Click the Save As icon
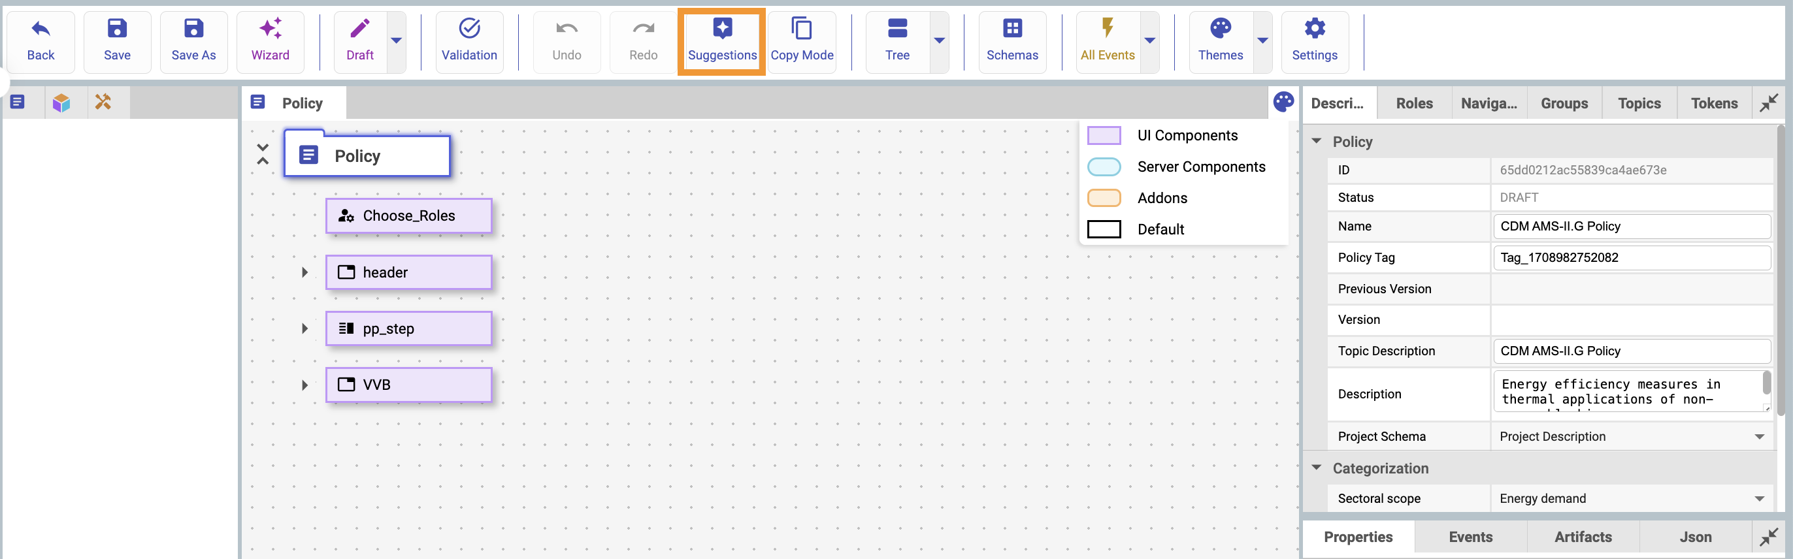Viewport: 1793px width, 559px height. (x=193, y=41)
